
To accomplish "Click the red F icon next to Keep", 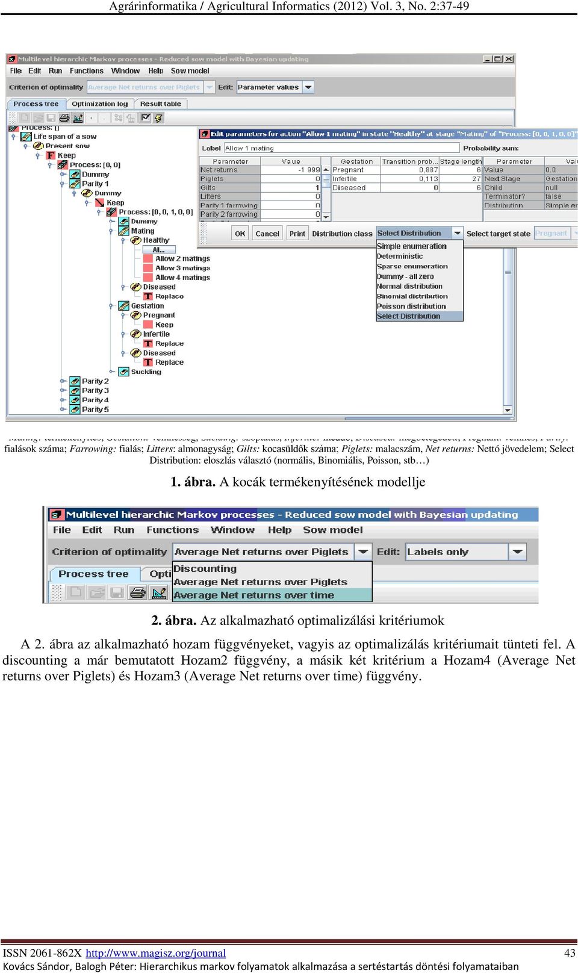I will click(x=51, y=155).
